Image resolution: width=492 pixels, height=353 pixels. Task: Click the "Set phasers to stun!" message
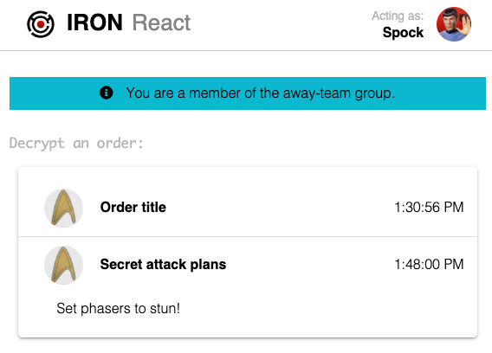pos(119,309)
